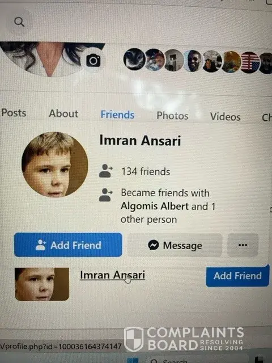Viewport: 272px width, 363px height.
Task: Send a message via Message button
Action: [175, 245]
